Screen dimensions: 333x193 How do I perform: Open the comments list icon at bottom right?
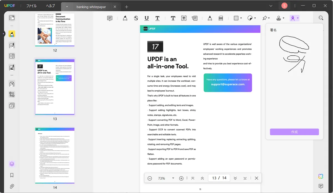tap(321, 186)
